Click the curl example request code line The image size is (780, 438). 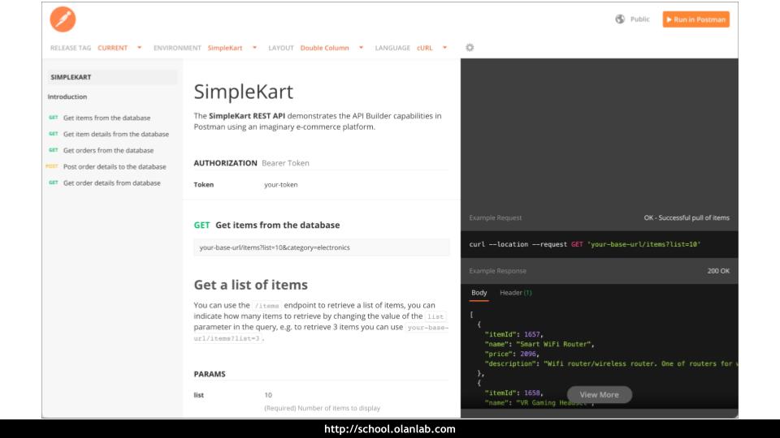pyautogui.click(x=585, y=244)
